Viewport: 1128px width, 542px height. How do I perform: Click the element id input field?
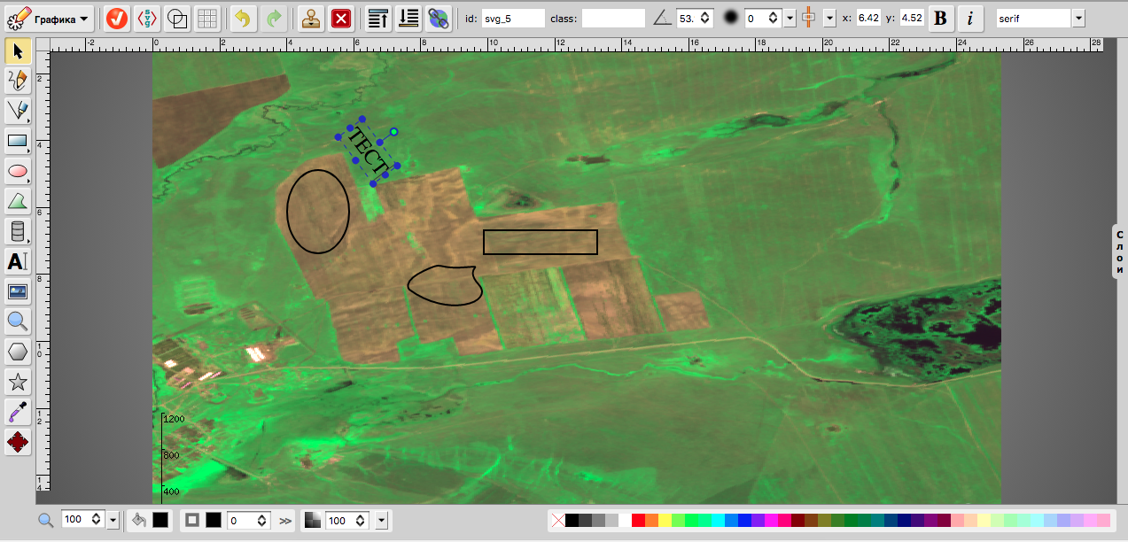pos(513,18)
